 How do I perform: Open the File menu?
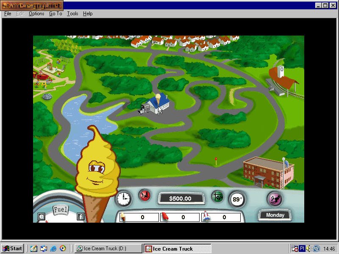click(x=8, y=14)
